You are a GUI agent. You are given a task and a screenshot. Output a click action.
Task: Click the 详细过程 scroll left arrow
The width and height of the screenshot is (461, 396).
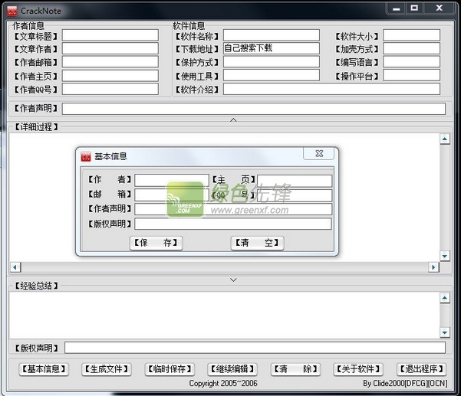[x=15, y=267]
